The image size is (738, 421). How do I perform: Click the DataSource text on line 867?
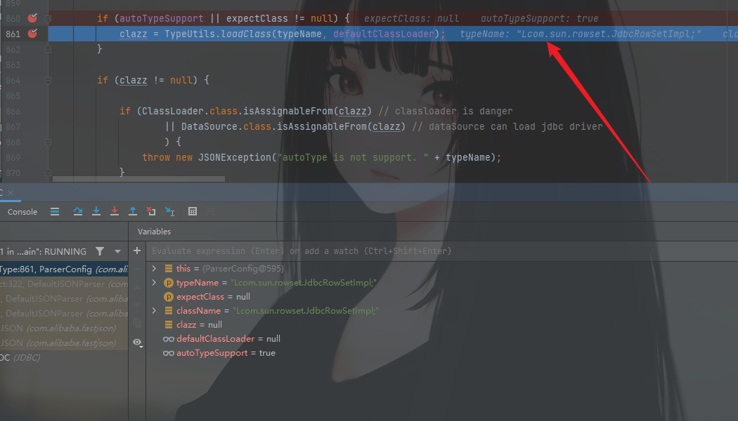[x=209, y=126]
